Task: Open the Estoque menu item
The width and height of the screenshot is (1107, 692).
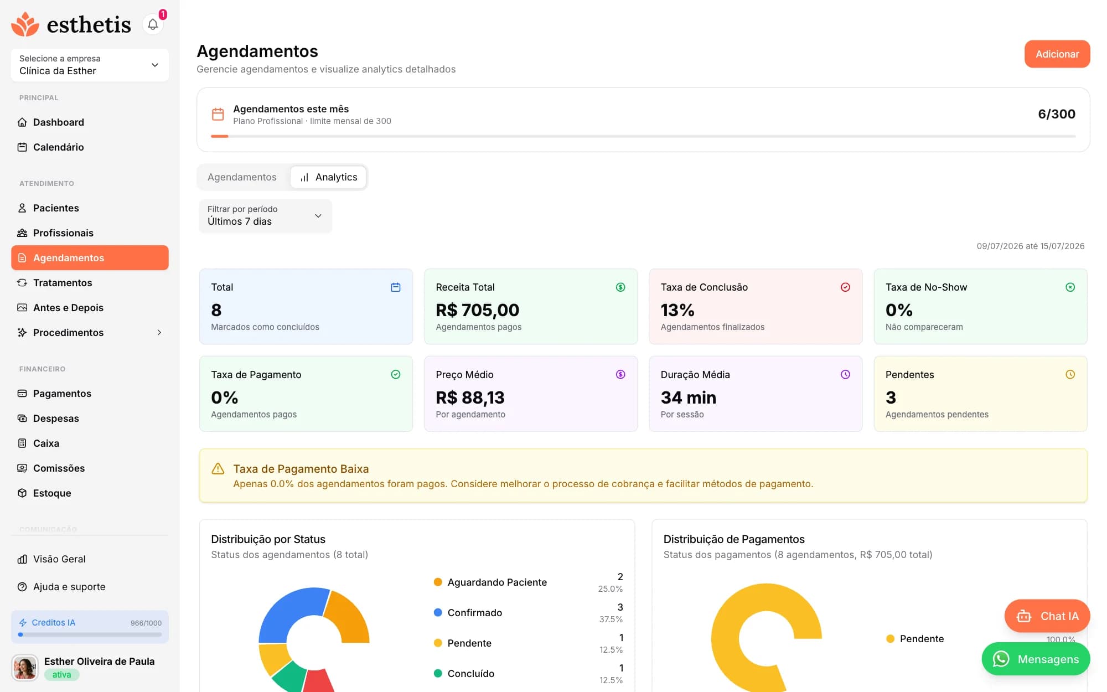Action: tap(90, 493)
